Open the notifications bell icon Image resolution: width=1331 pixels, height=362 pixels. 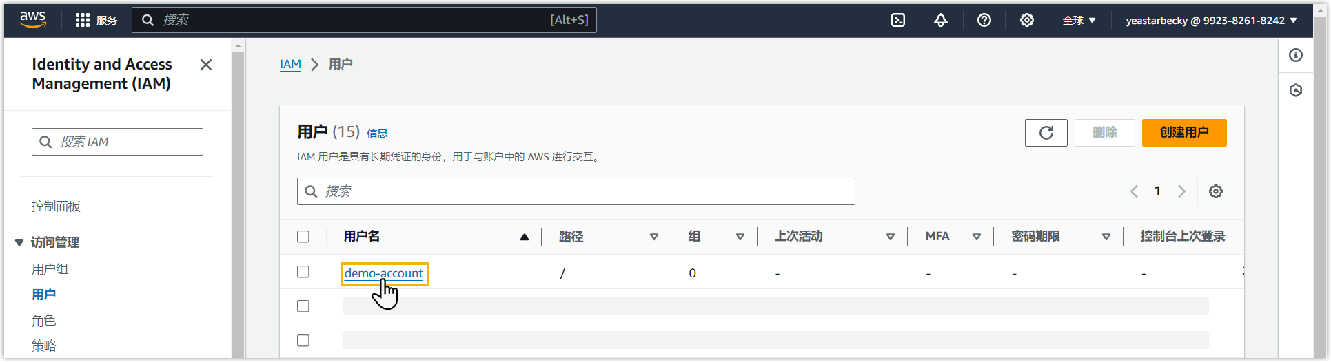coord(940,20)
